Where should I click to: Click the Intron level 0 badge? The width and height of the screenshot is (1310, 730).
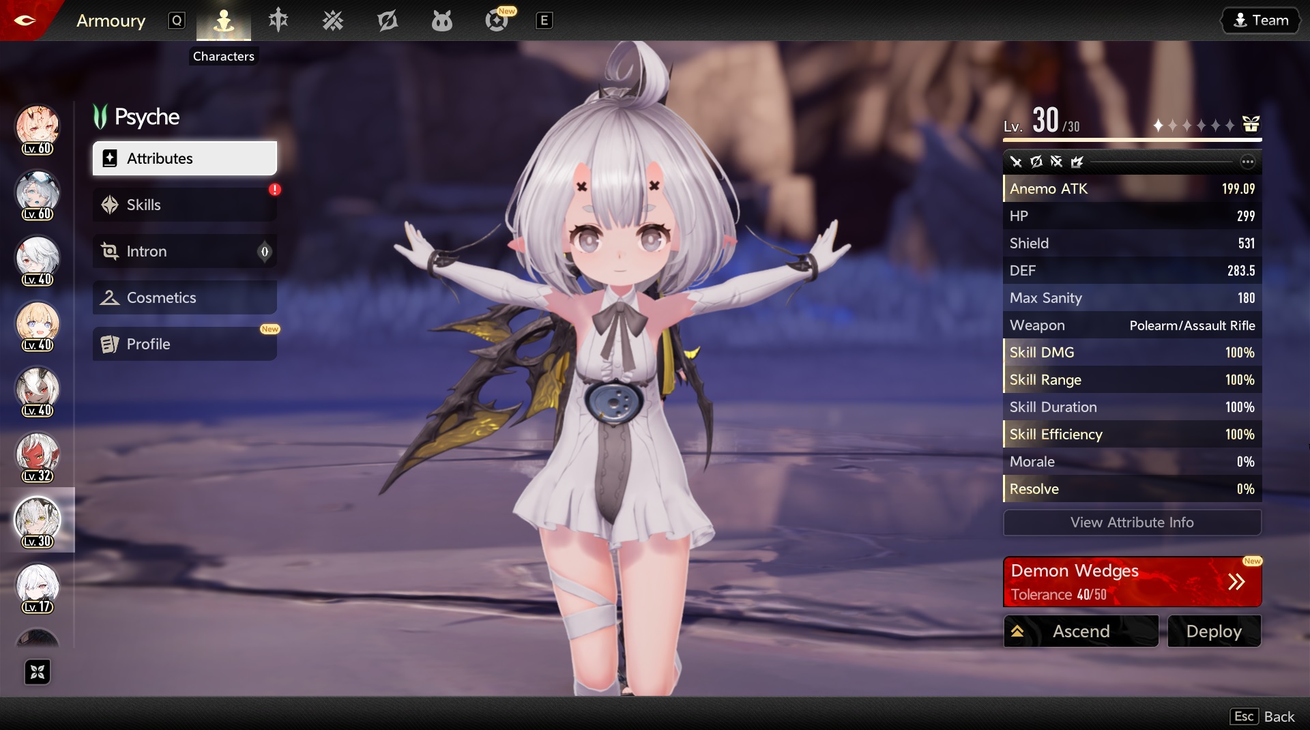click(x=265, y=252)
